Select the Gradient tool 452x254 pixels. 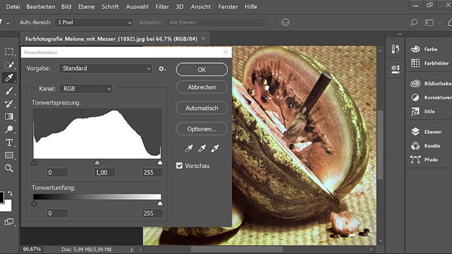coord(9,117)
